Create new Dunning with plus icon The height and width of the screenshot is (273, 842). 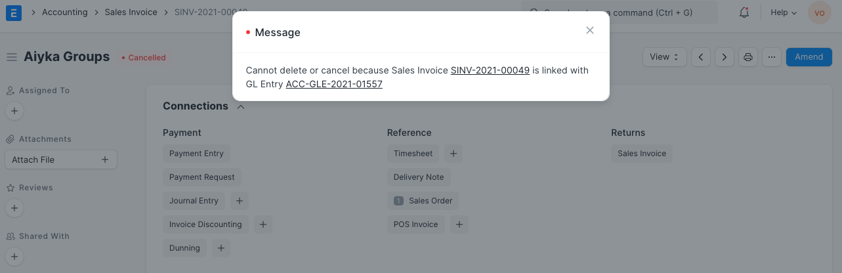tap(221, 248)
